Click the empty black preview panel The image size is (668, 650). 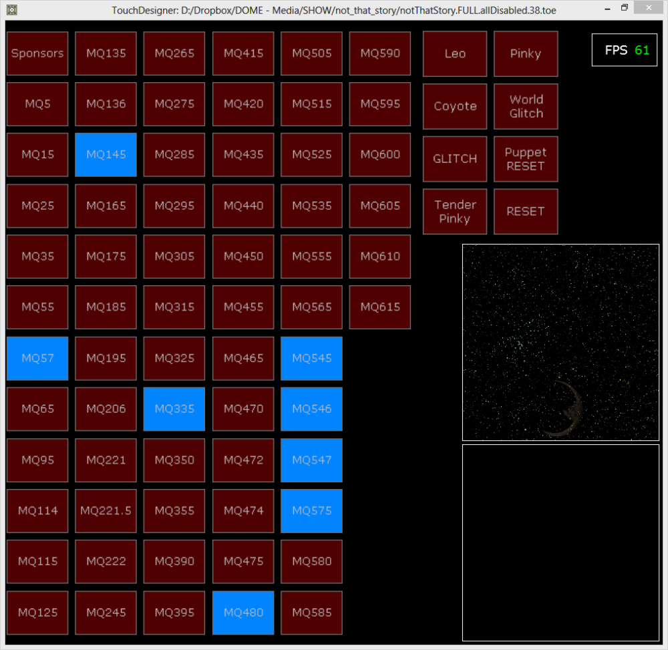click(560, 542)
